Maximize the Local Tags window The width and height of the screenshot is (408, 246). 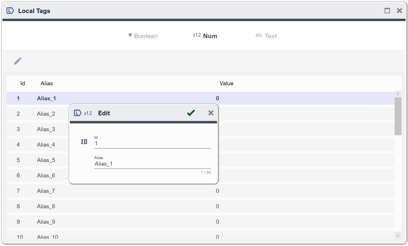[x=387, y=11]
